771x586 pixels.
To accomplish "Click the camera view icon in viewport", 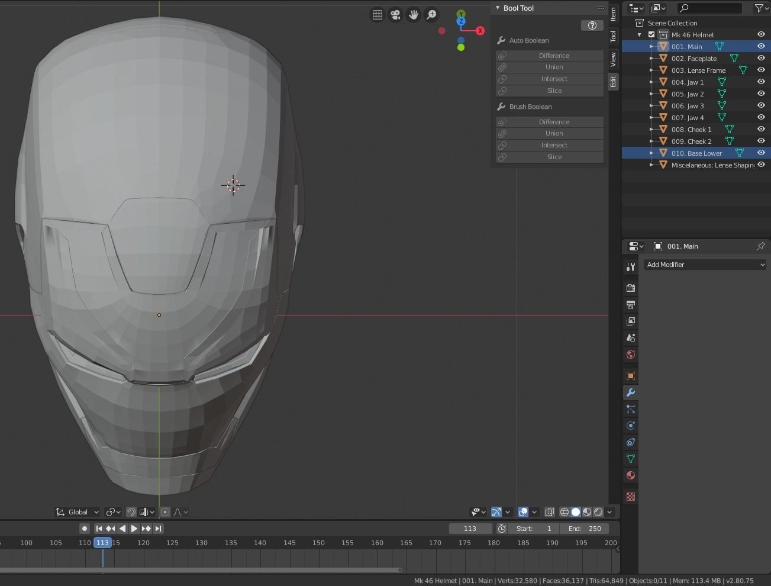I will (395, 15).
